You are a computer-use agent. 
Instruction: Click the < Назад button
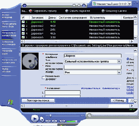[x=118, y=100]
